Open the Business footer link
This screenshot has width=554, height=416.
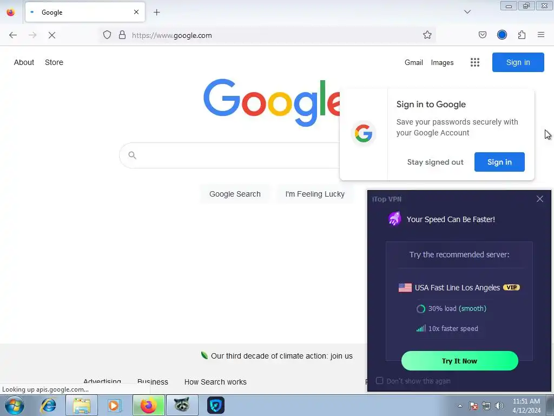click(x=153, y=382)
